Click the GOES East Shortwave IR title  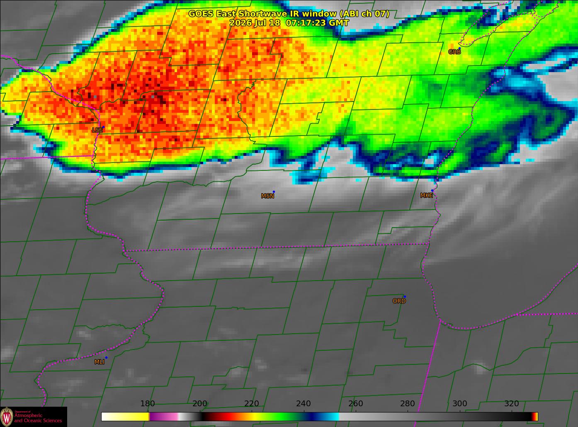(x=289, y=14)
